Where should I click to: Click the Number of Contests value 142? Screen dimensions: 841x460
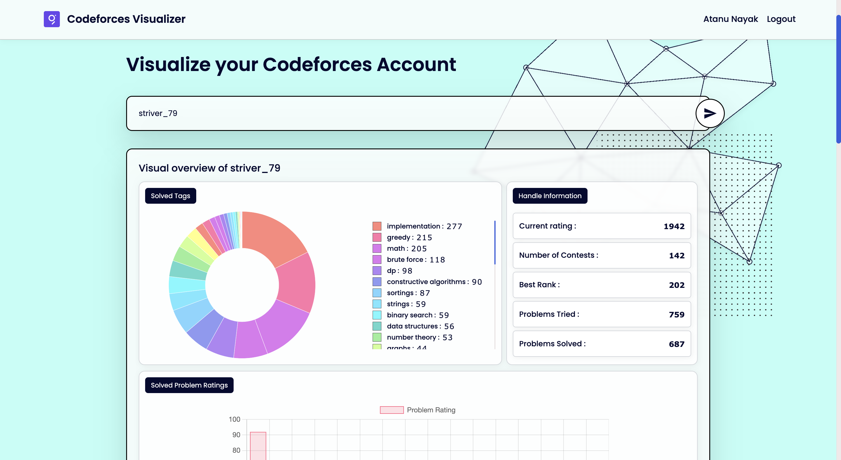coord(677,255)
